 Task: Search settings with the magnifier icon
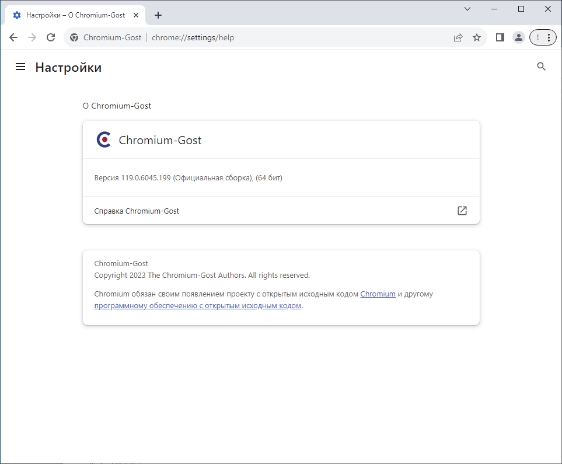tap(541, 67)
